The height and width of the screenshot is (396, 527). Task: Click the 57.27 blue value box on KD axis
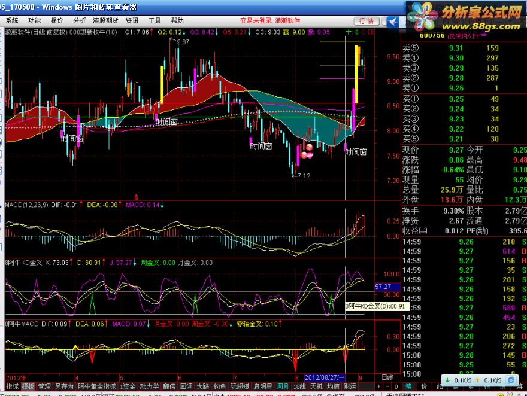pos(387,287)
